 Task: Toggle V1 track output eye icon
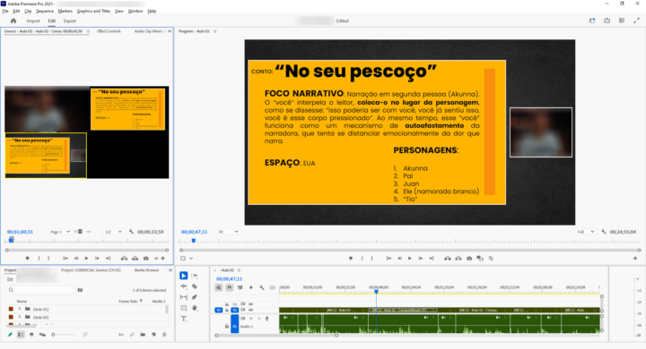[x=250, y=310]
